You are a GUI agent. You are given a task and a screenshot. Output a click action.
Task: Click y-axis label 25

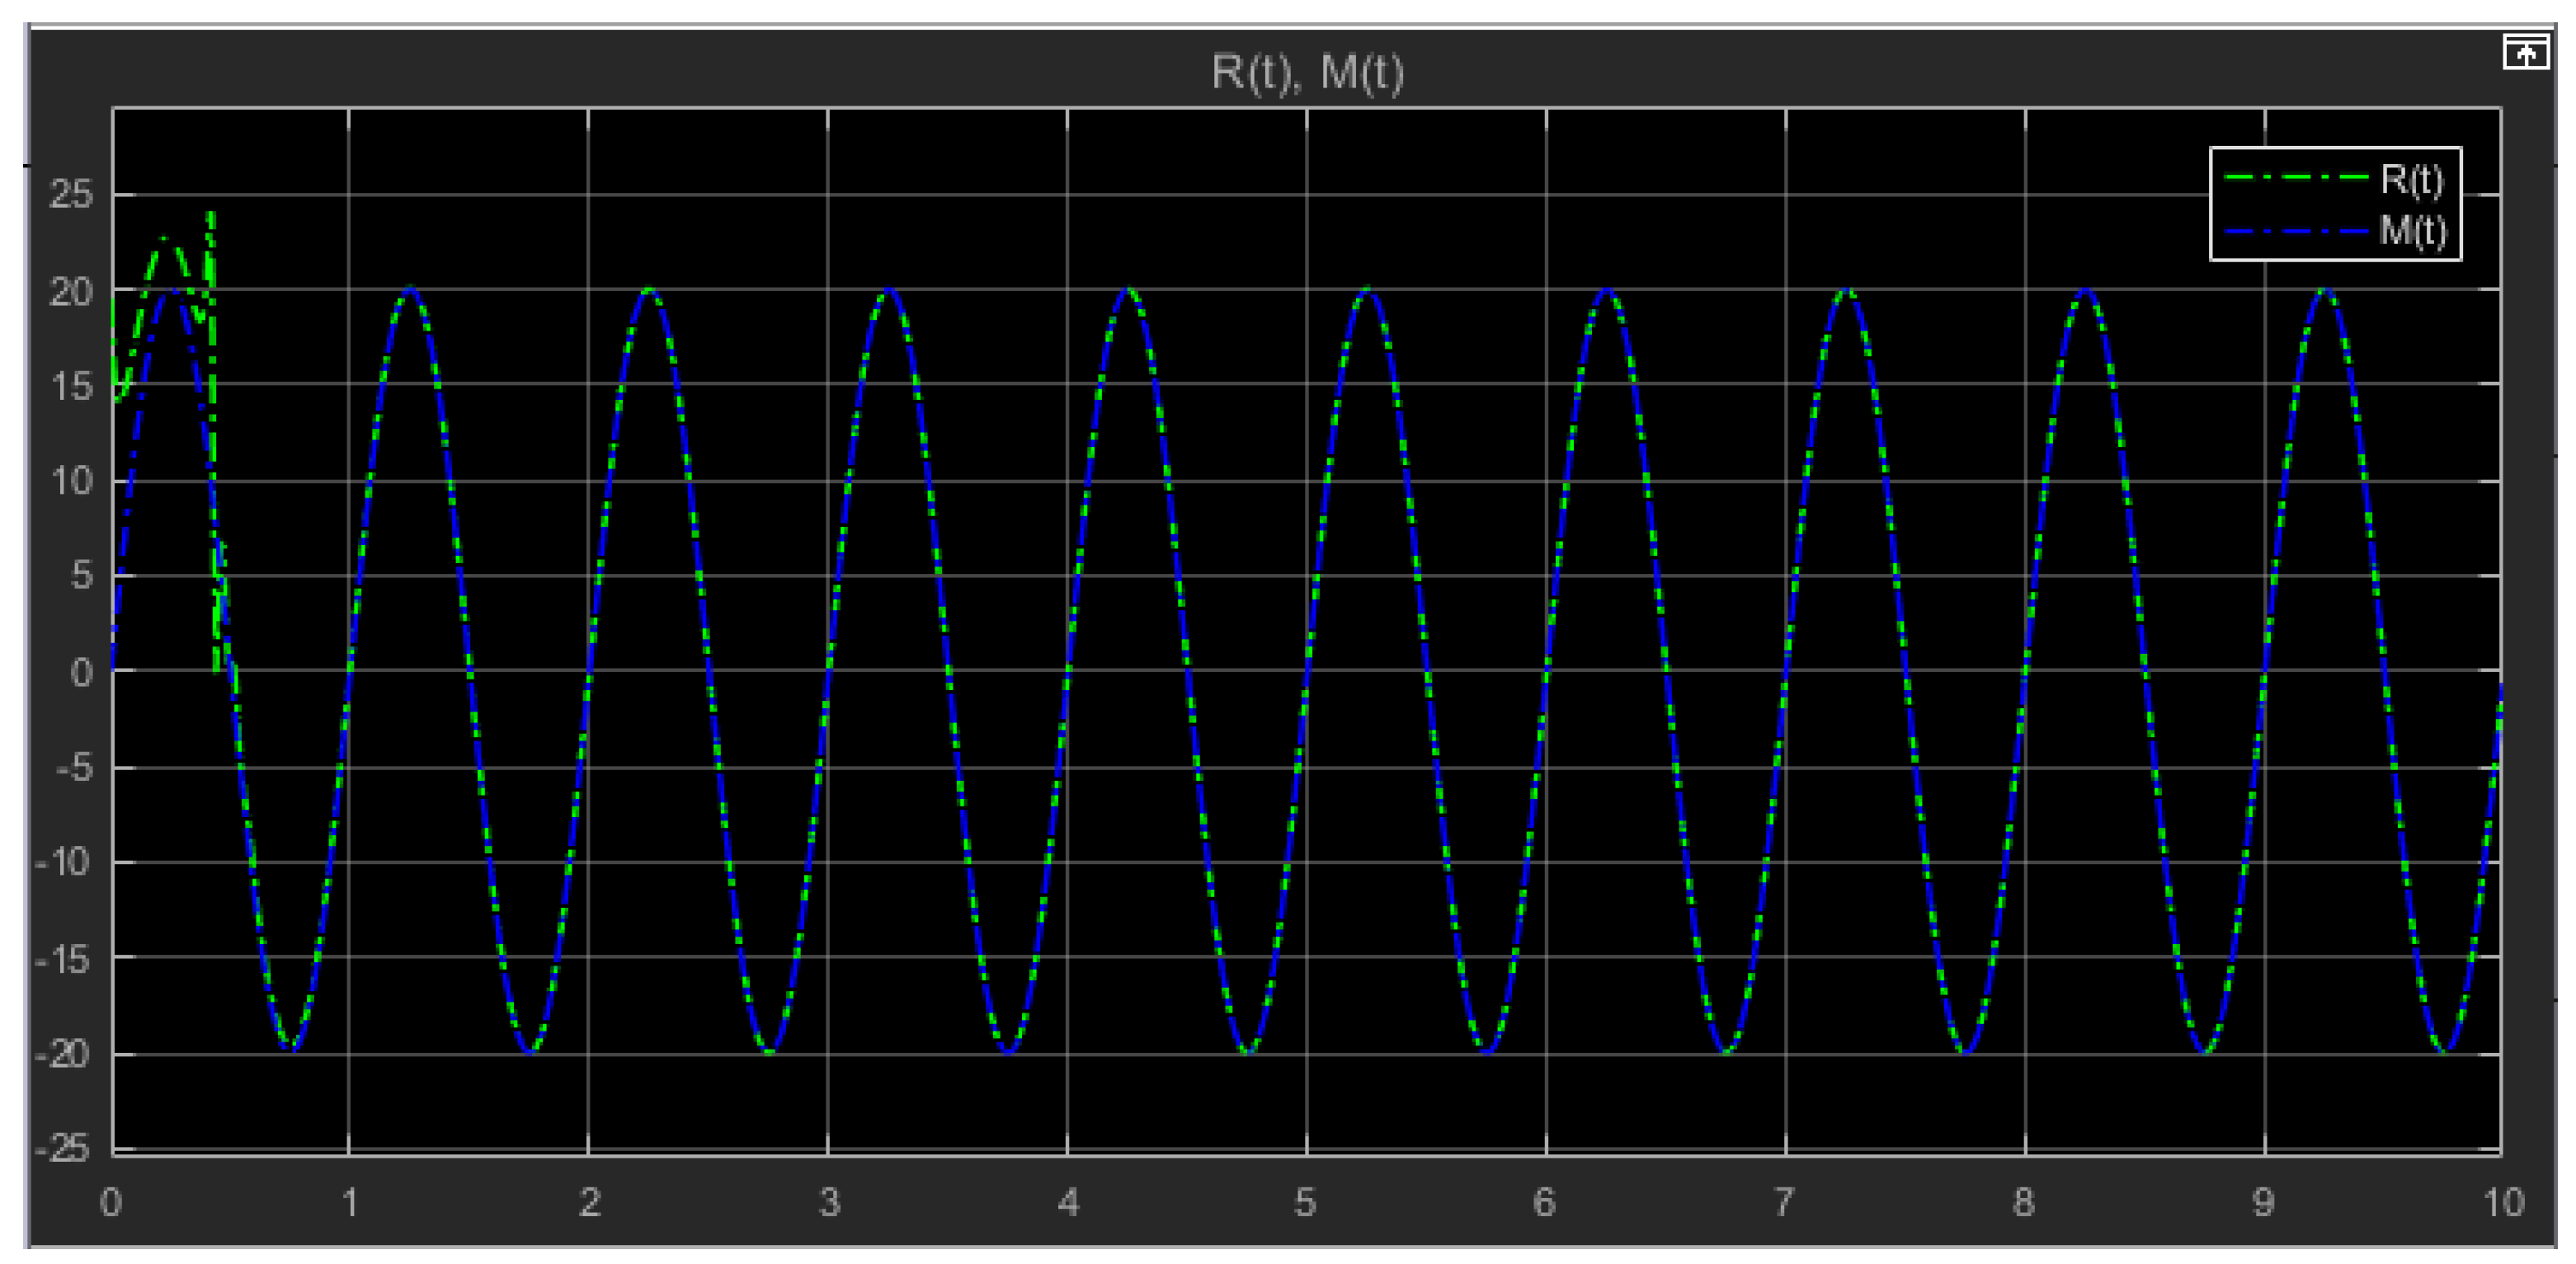[71, 194]
